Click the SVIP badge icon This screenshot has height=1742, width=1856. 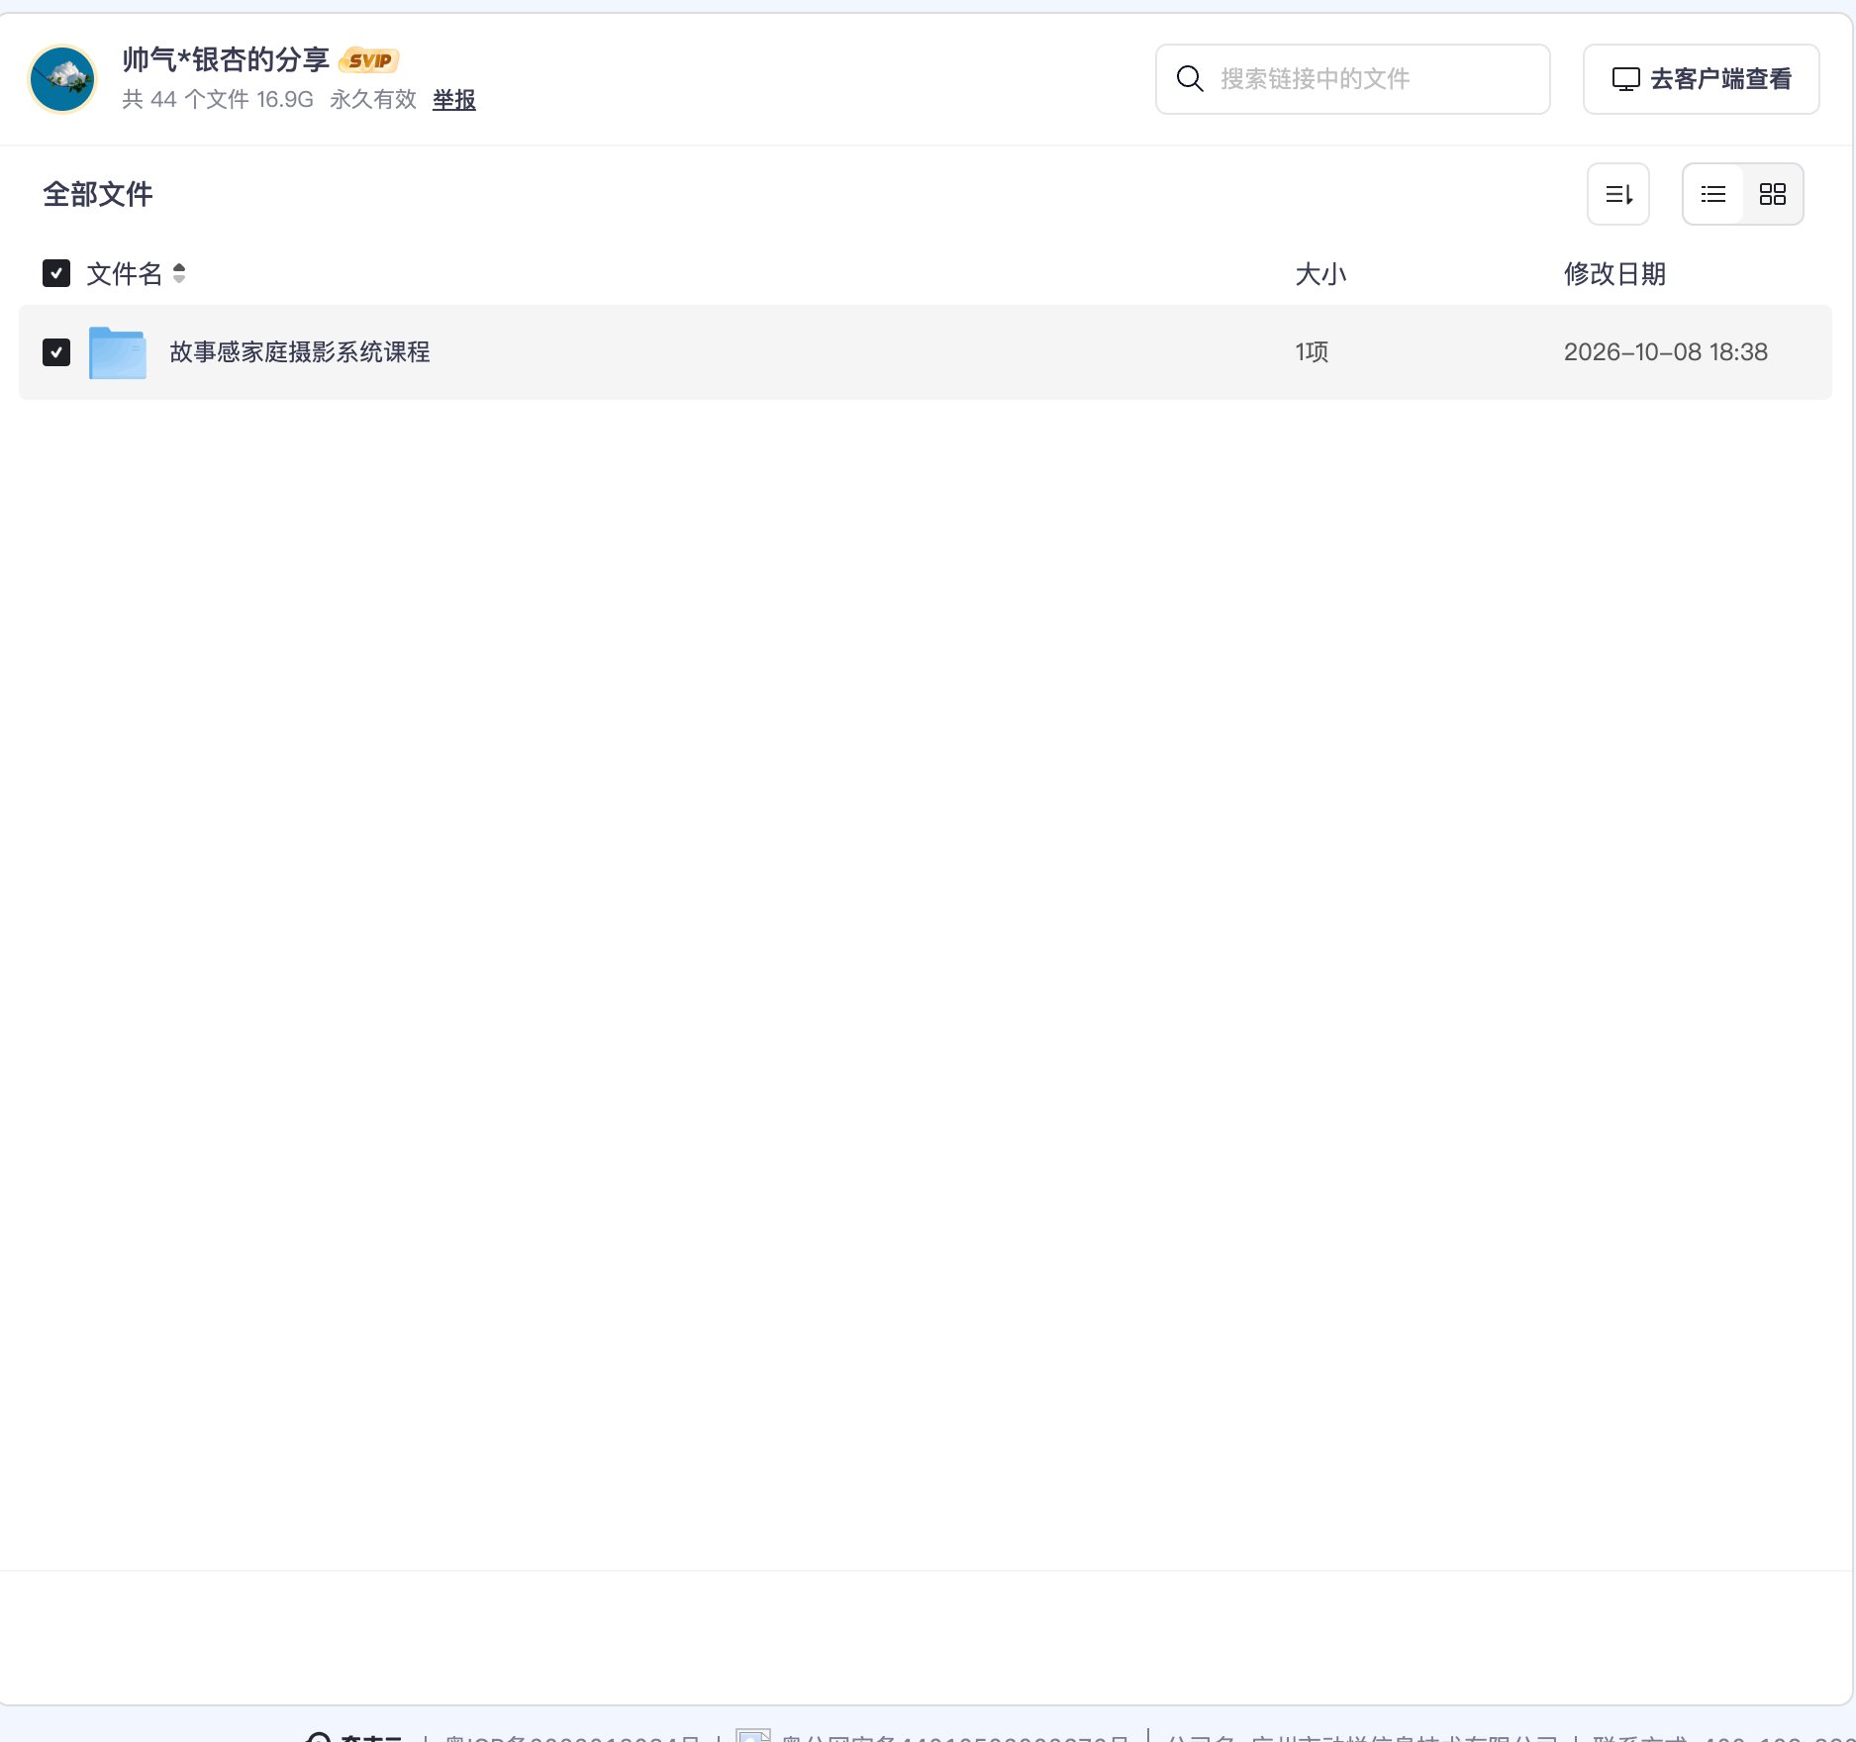(x=369, y=60)
